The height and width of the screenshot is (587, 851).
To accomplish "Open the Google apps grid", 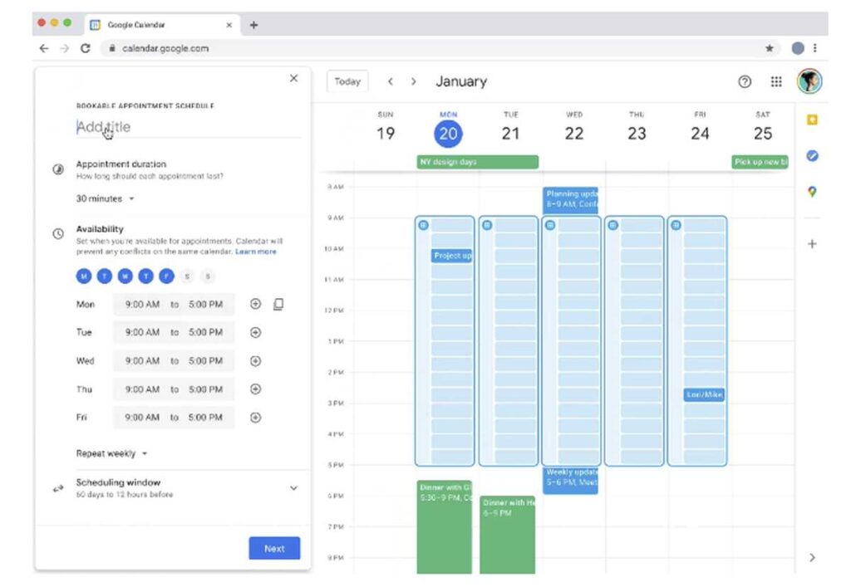I will point(776,81).
